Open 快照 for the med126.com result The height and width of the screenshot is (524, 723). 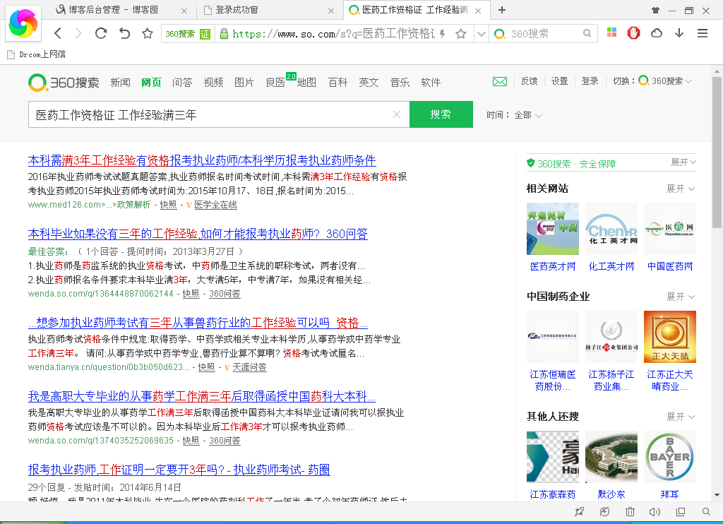click(168, 205)
